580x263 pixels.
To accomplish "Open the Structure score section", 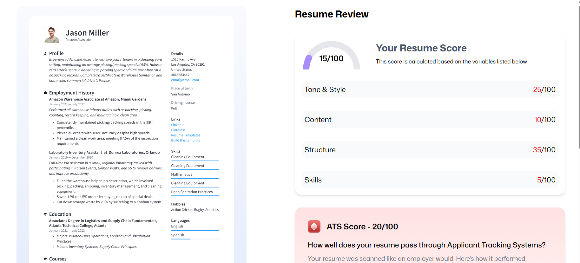I will tap(430, 150).
